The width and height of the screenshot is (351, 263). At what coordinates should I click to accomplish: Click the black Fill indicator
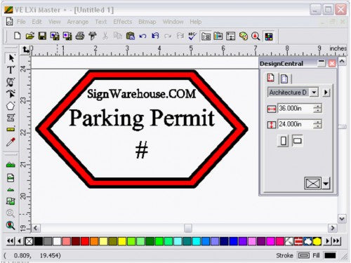[330, 255]
